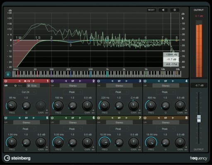Open the Cut 24 filter type dropdown
This screenshot has height=165, width=212.
click(26, 92)
